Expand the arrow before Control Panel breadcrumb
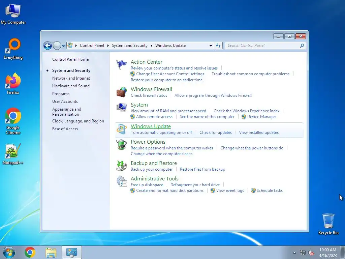The height and width of the screenshot is (259, 345). tap(76, 46)
